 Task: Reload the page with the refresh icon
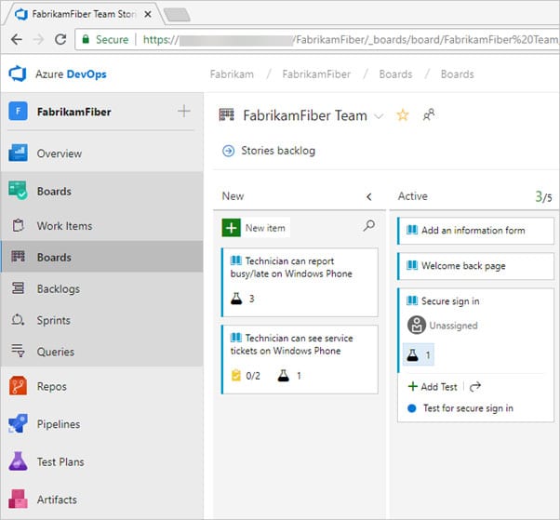click(x=60, y=39)
